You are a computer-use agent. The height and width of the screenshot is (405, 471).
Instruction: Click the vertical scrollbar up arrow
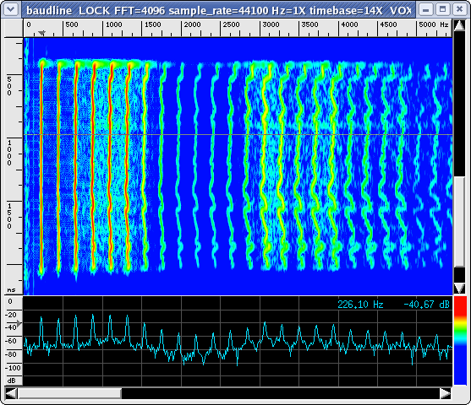click(459, 25)
